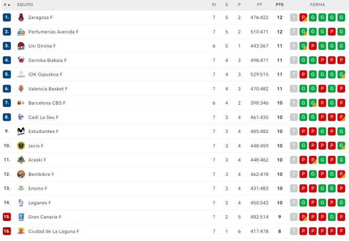Click the Estudiantes F team logo
This screenshot has width=349, height=241.
[21, 131]
